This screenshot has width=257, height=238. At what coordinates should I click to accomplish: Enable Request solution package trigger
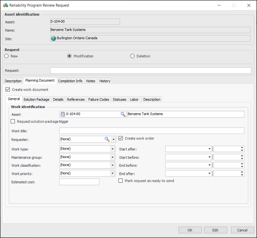[13, 121]
